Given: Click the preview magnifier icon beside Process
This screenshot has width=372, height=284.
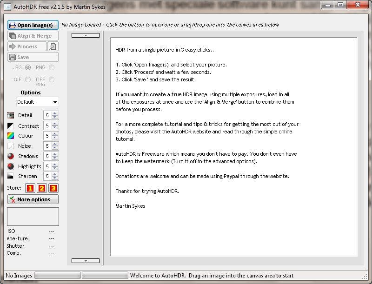Looking at the screenshot, I should 53,46.
